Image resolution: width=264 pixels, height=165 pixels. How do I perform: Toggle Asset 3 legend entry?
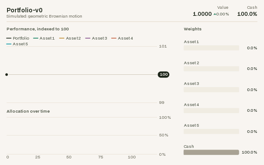(96, 38)
